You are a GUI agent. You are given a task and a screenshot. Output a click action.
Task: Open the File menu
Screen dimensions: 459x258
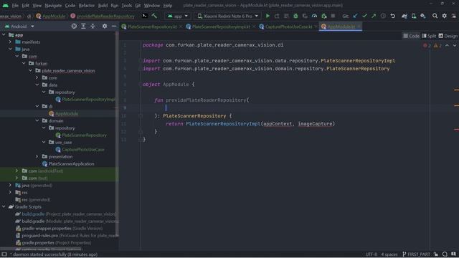tap(15, 5)
